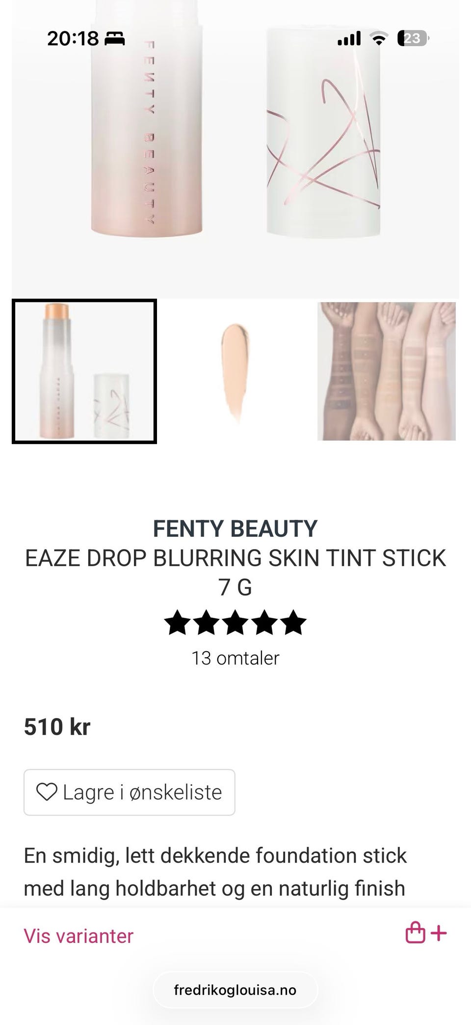Tap the sleep focus bed icon
Image resolution: width=471 pixels, height=1025 pixels.
coord(115,38)
